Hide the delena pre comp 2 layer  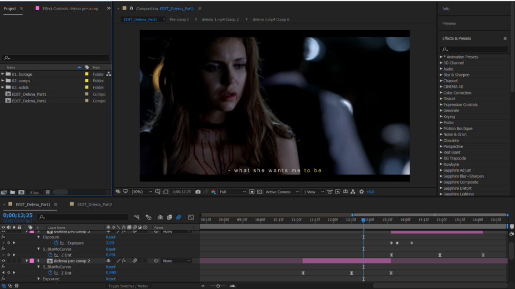(x=3, y=261)
